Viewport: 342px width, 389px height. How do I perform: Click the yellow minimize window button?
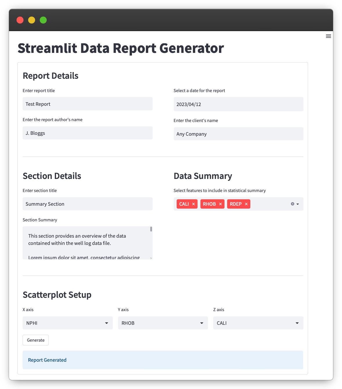(32, 20)
